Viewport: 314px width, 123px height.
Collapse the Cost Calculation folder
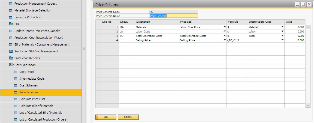point(11,65)
